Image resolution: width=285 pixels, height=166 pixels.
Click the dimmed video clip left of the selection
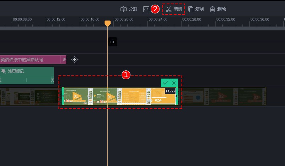tap(30, 96)
